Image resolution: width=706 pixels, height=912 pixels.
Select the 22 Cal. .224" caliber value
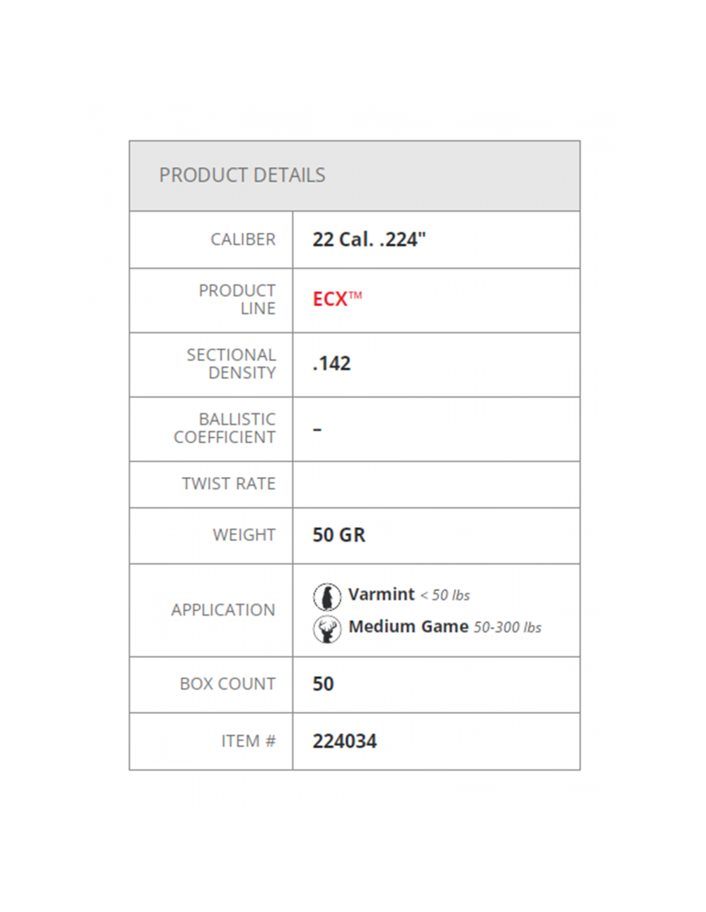pyautogui.click(x=369, y=239)
